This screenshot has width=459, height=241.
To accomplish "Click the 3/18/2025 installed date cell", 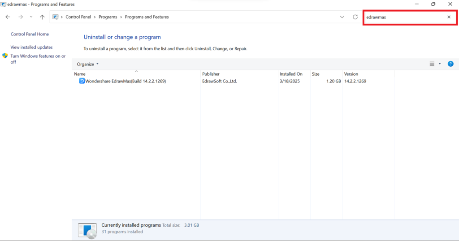I will [290, 81].
